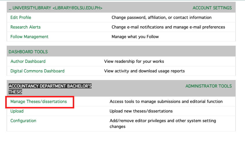Screen dimensions: 245x141
Task: Click 'Add/remove editor privileges' description text
Action: [x=163, y=124]
